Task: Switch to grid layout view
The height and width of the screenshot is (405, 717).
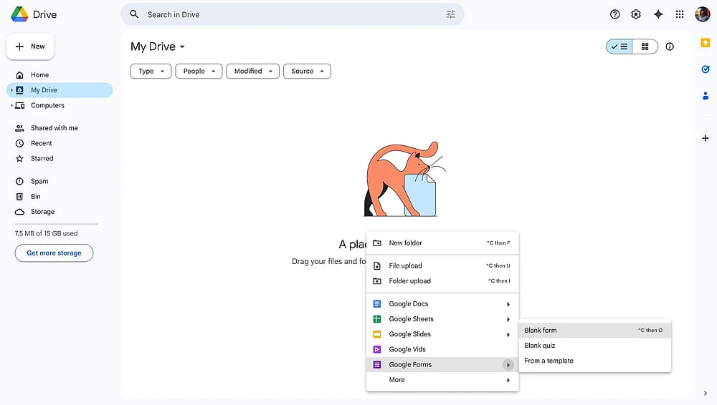Action: pos(645,47)
